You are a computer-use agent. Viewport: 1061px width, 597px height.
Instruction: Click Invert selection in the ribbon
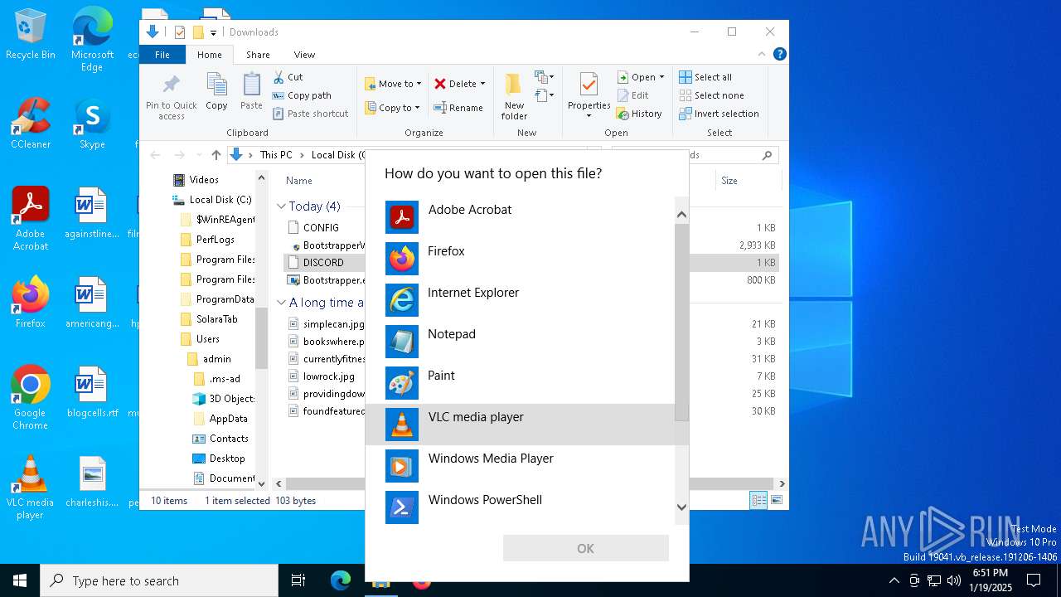coord(719,114)
